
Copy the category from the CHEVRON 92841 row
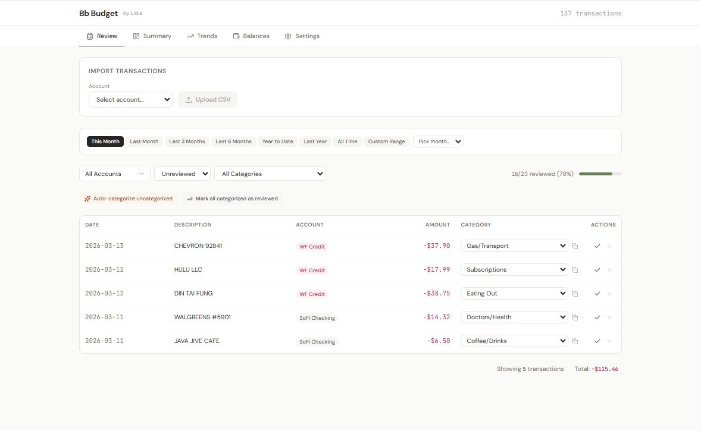[x=575, y=246]
